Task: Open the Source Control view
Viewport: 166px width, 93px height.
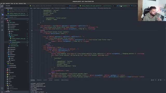Action: [x=2, y=14]
